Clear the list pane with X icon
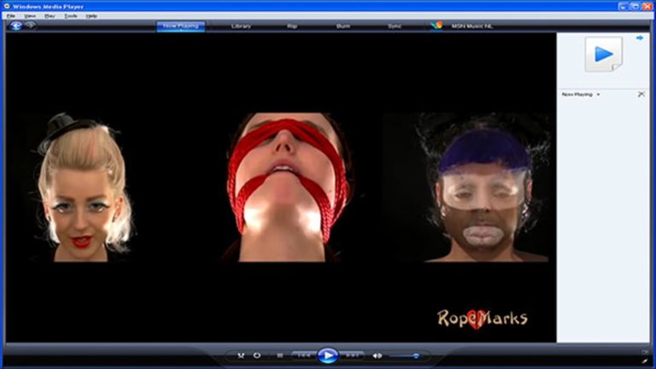 pos(641,94)
